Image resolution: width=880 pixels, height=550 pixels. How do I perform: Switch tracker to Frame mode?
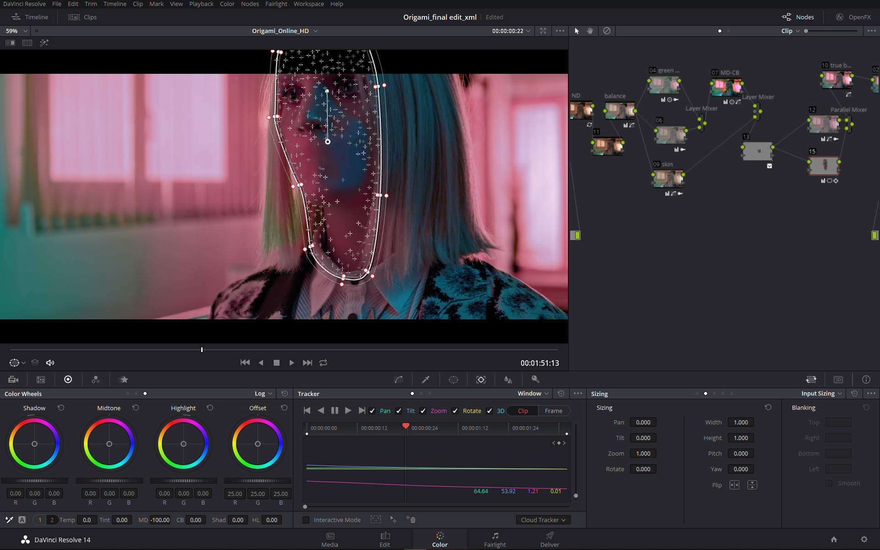553,411
